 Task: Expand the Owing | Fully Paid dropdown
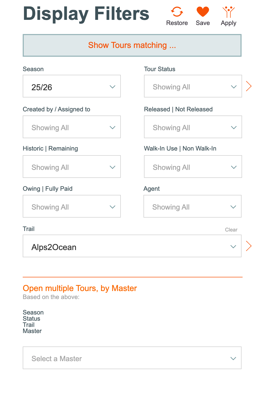(x=72, y=206)
